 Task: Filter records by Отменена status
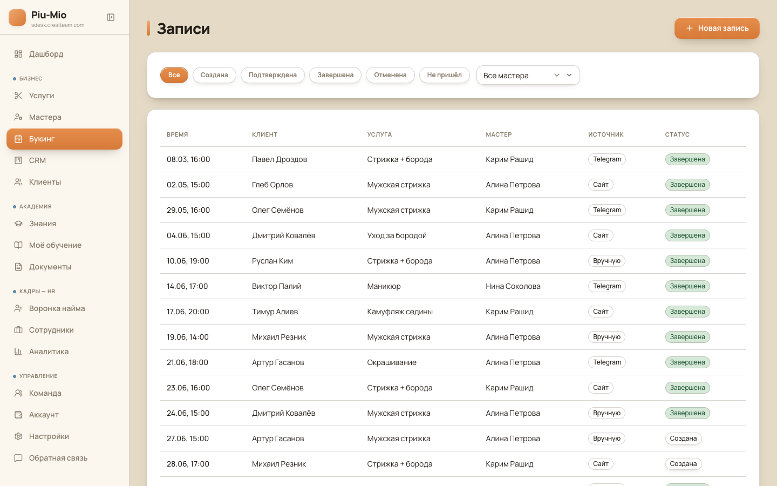[390, 75]
